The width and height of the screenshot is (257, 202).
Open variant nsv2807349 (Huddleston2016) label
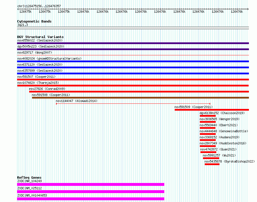click(x=223, y=143)
